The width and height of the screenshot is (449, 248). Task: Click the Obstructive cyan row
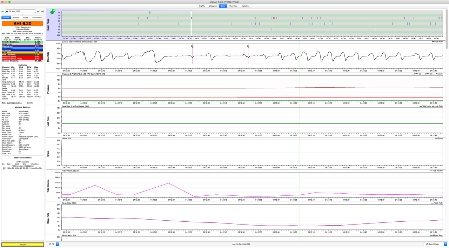point(22,48)
